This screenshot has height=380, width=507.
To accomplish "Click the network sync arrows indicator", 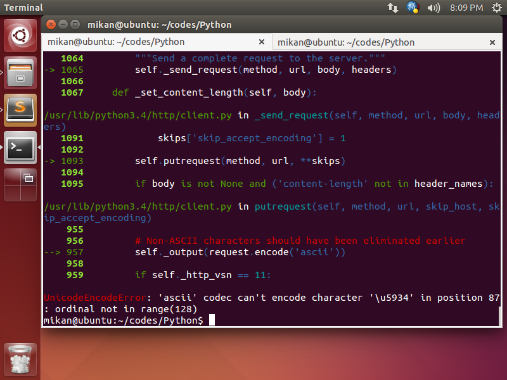I will [x=393, y=8].
